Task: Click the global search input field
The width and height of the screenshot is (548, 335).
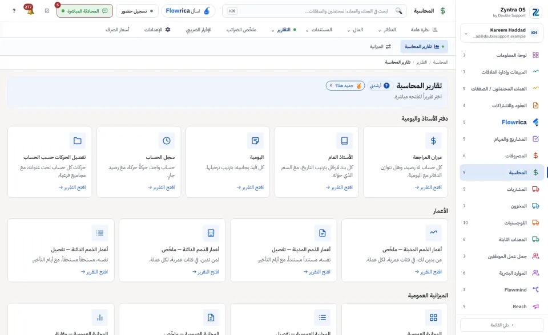Action: pyautogui.click(x=315, y=11)
